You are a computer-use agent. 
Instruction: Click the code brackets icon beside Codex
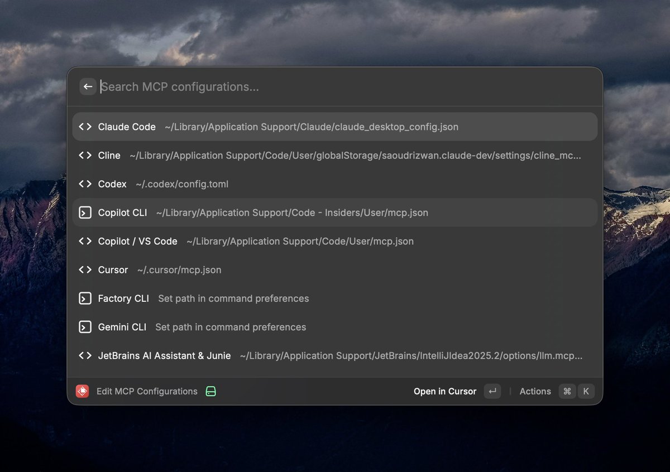85,184
